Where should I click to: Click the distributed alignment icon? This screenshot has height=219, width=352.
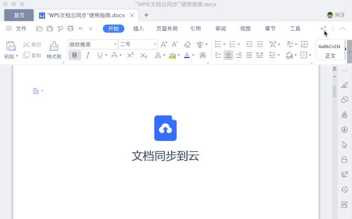(260, 55)
